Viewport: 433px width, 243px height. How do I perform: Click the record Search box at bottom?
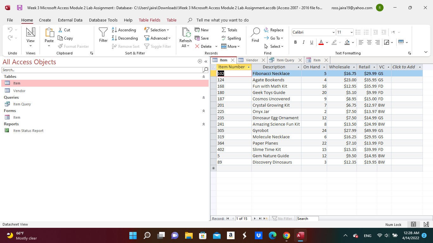point(307,219)
